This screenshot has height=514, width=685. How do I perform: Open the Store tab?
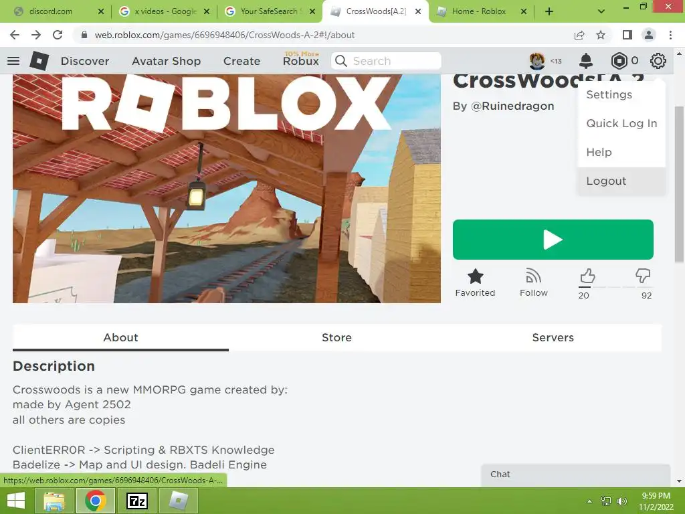click(x=337, y=337)
